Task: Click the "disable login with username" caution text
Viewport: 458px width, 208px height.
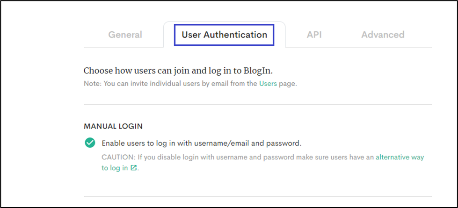Action: [187, 157]
